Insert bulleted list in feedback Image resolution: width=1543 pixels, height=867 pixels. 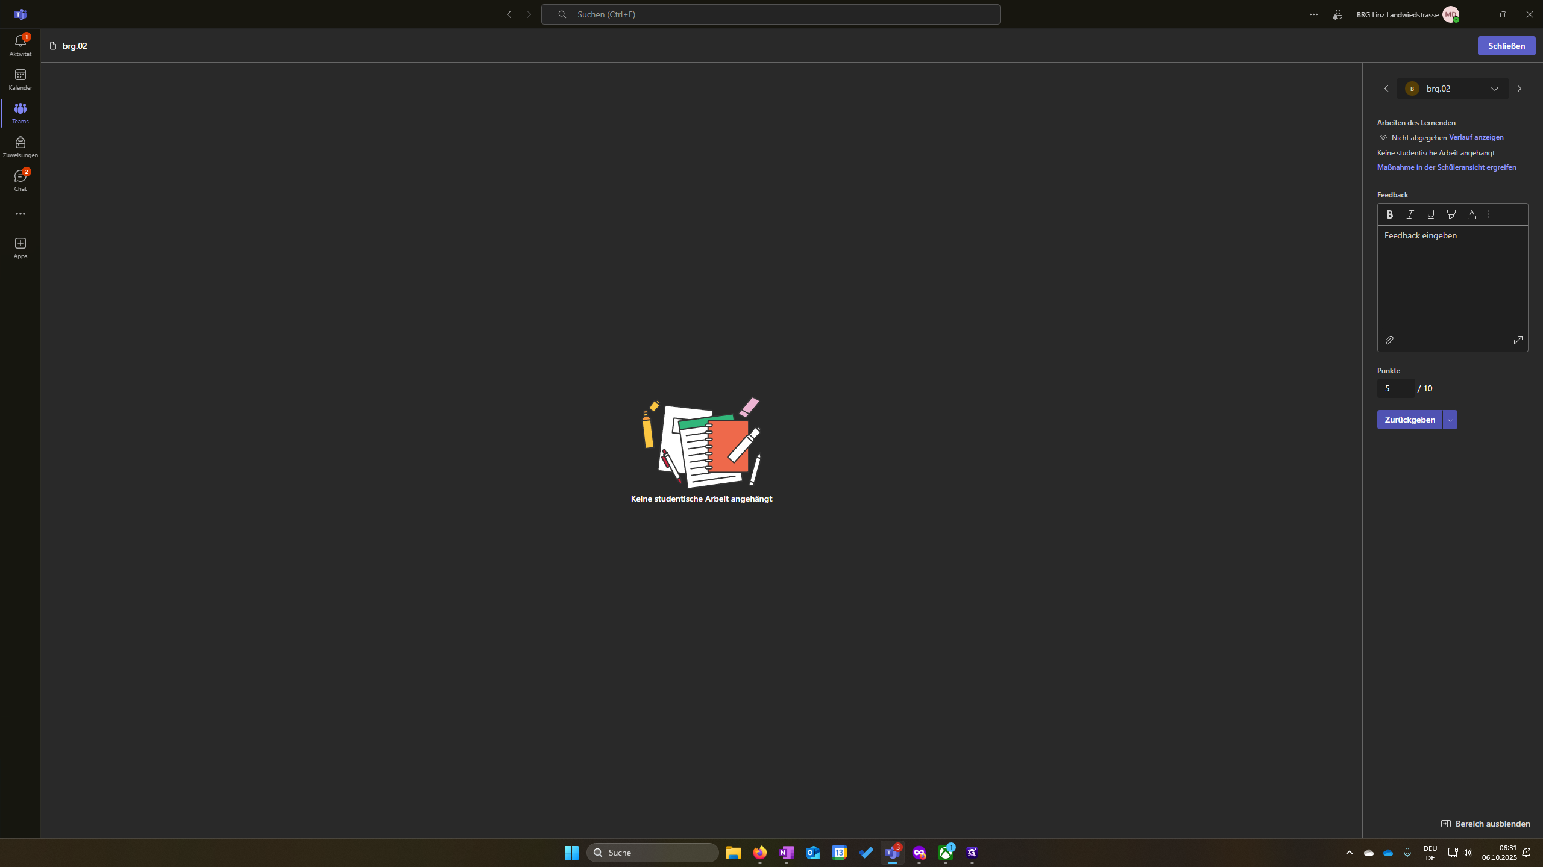pos(1492,214)
